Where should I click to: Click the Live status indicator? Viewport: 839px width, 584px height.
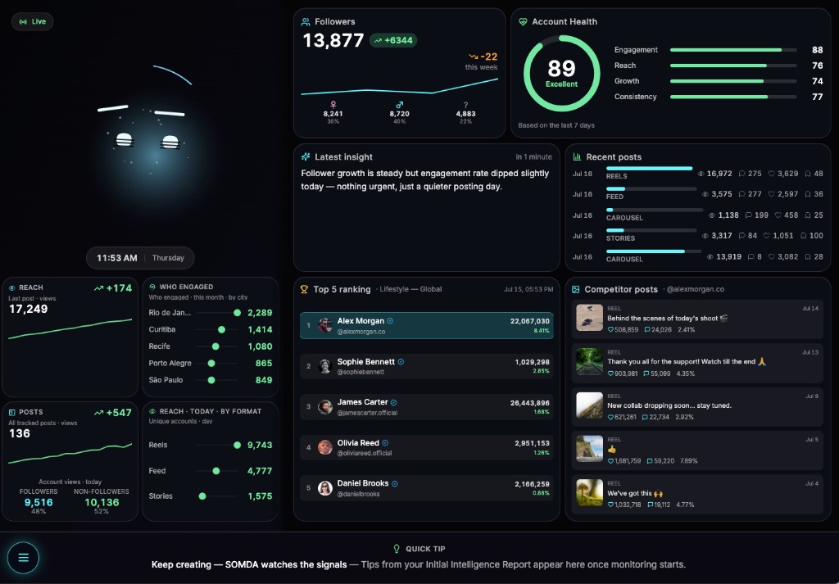(33, 21)
